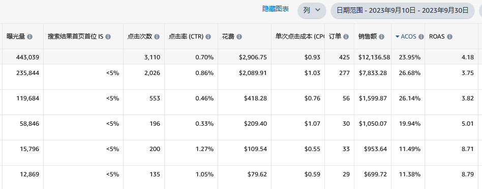Screen dimensions: 482x189
Task: Sort by 点击率 (CTR) column header
Action: click(186, 37)
